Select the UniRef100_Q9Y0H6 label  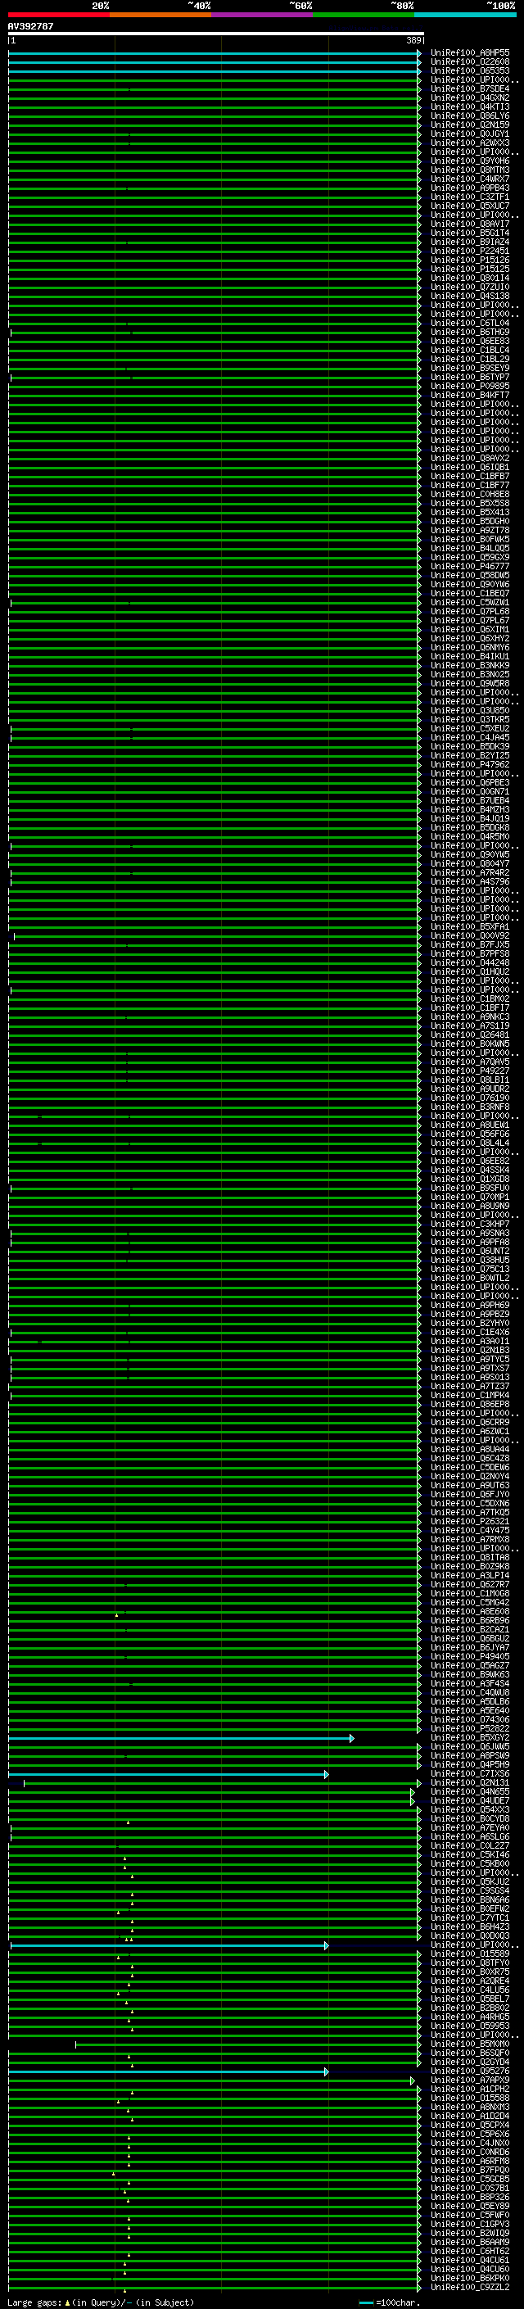[470, 161]
